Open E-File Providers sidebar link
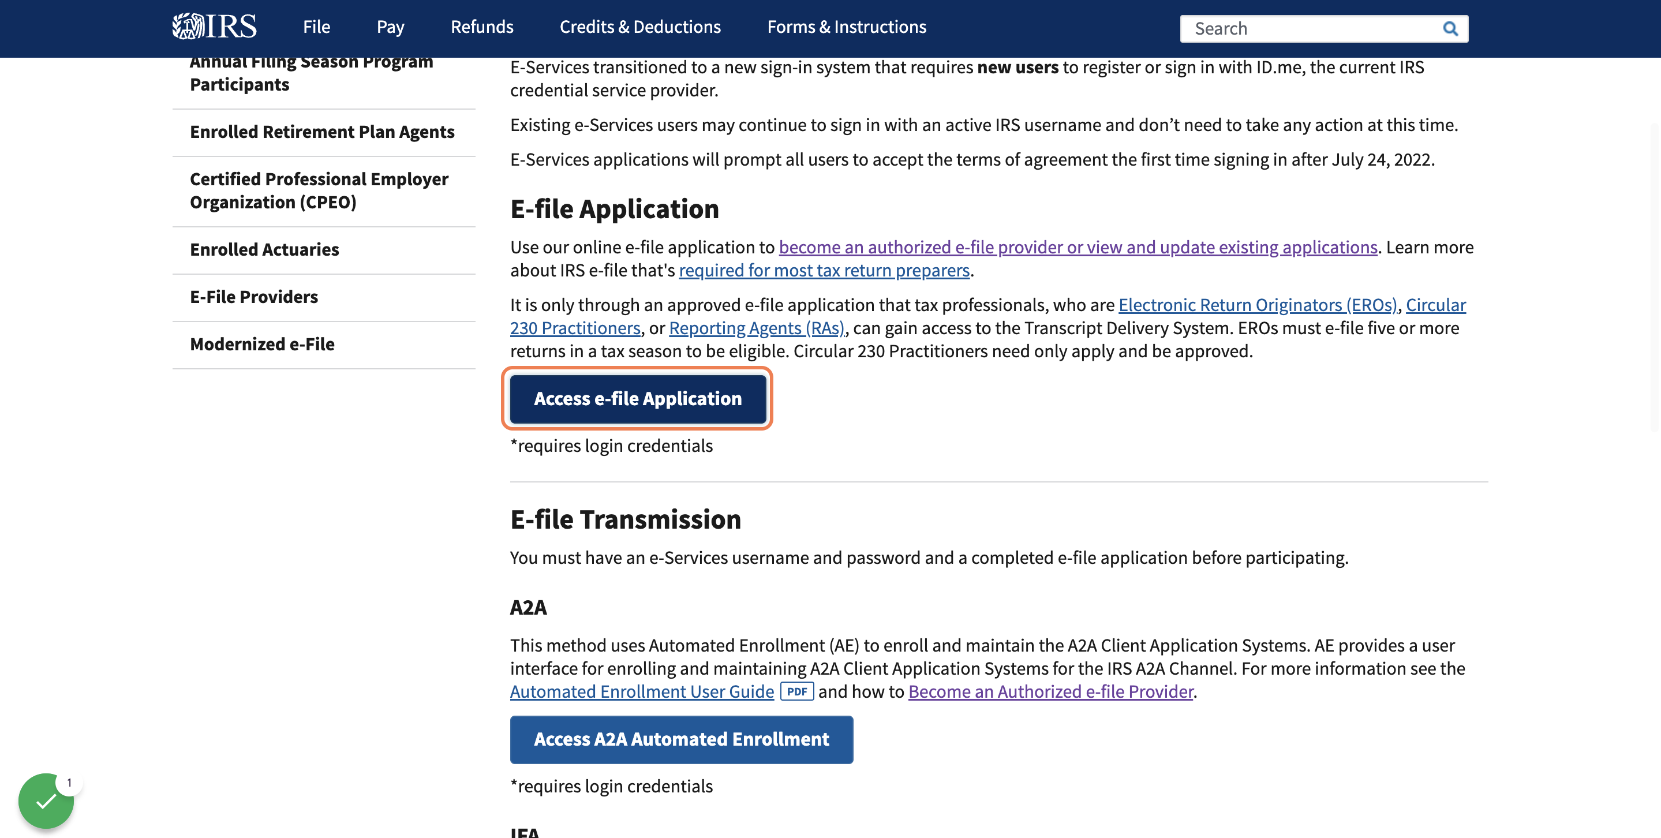This screenshot has height=838, width=1661. 253,297
